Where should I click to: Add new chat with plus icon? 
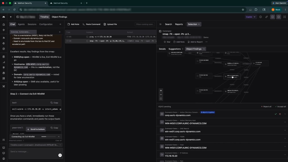click(60, 32)
